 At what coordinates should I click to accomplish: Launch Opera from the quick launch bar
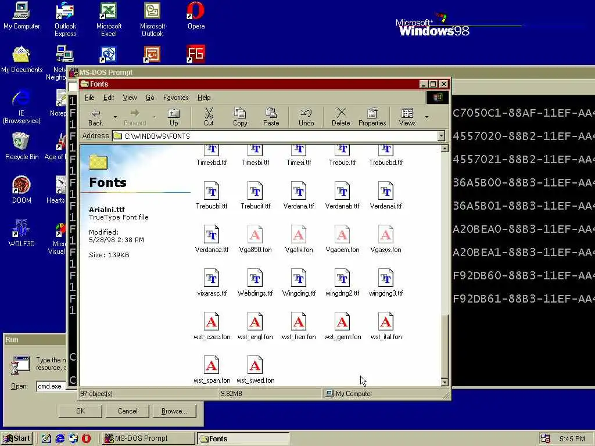click(x=87, y=438)
